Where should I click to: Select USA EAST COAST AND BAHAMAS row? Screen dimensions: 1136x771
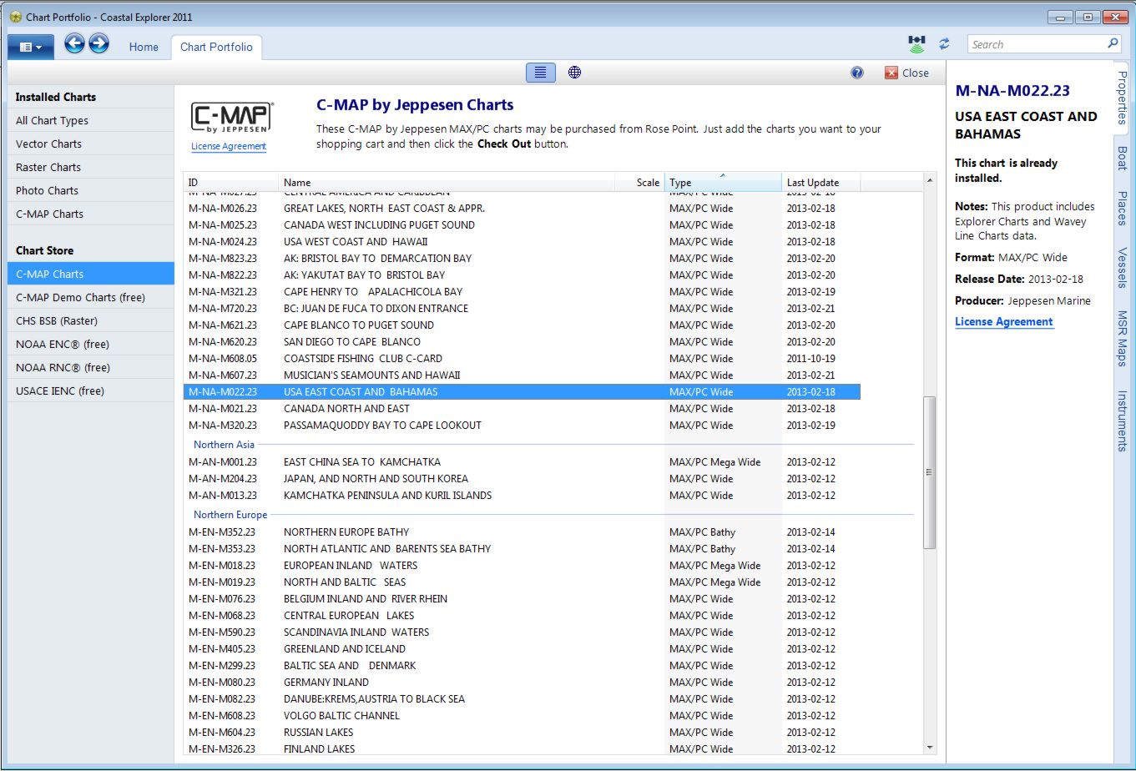(x=522, y=391)
